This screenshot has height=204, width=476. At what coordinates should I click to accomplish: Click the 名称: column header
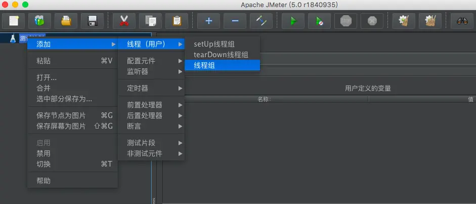(x=265, y=99)
